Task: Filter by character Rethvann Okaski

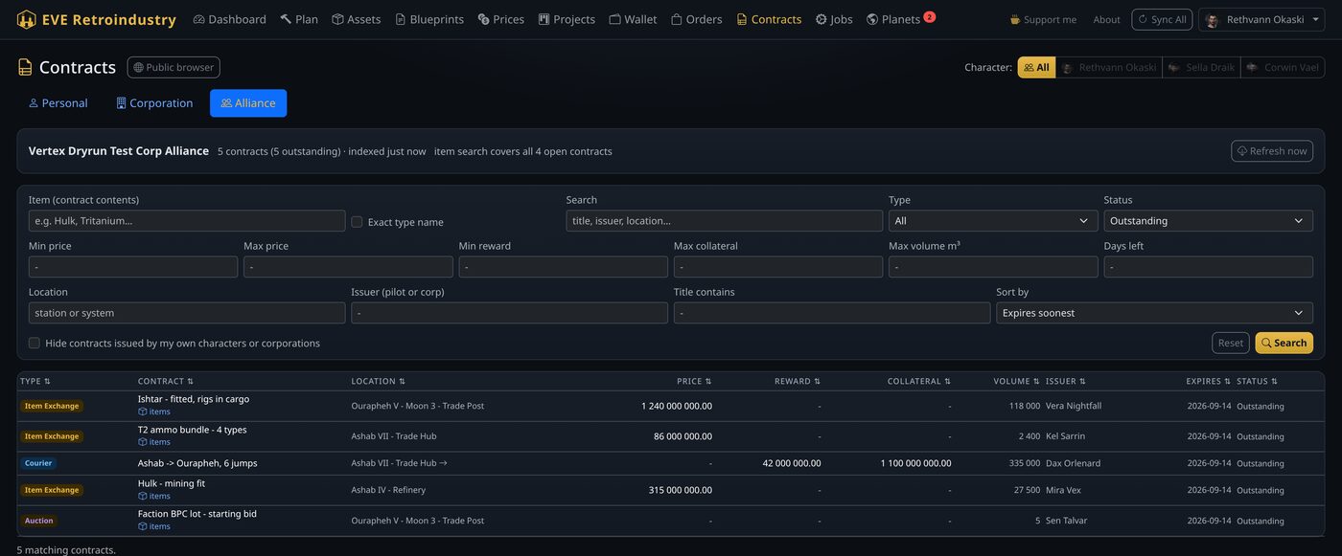Action: point(1108,67)
